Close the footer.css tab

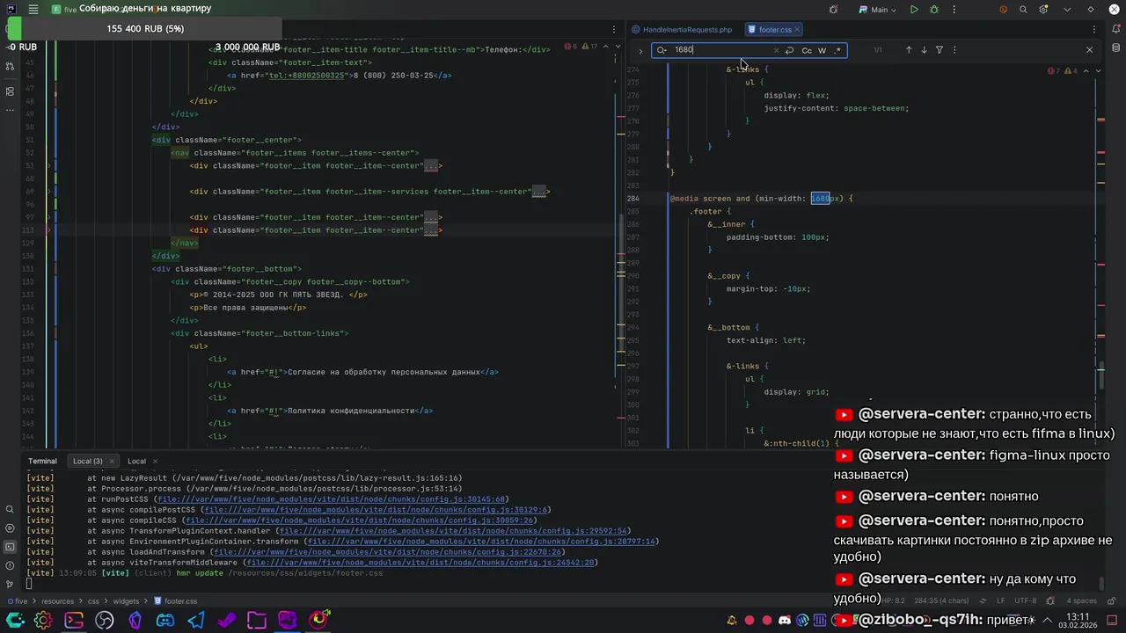tap(799, 30)
